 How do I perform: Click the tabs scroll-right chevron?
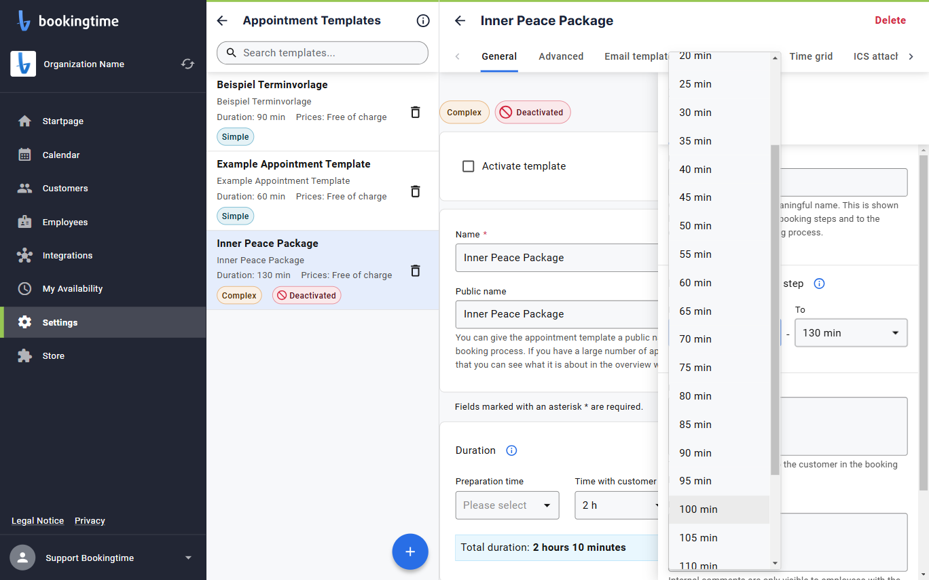(x=911, y=56)
